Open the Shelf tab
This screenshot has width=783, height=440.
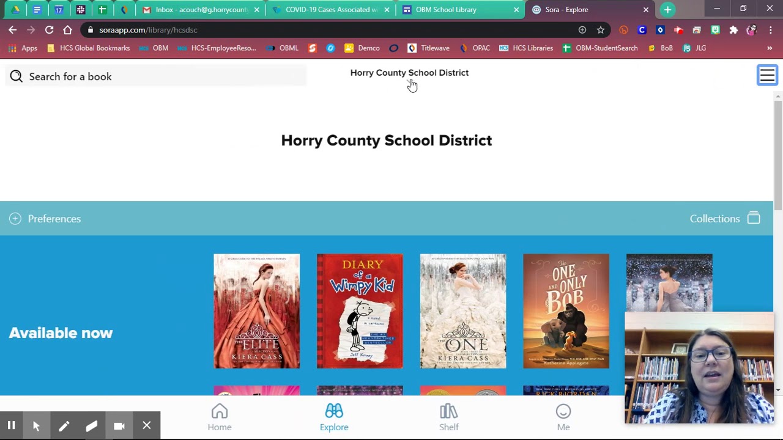[448, 418]
